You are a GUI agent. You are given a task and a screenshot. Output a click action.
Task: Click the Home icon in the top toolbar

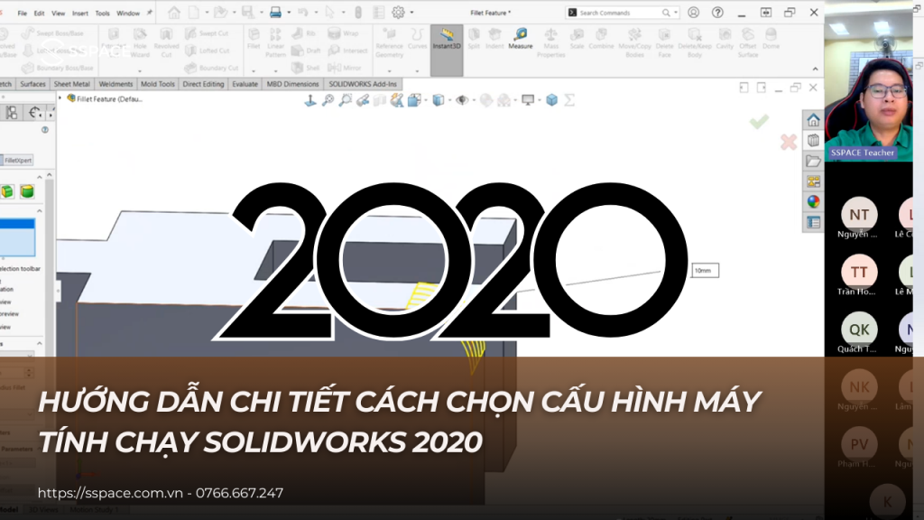(x=174, y=13)
